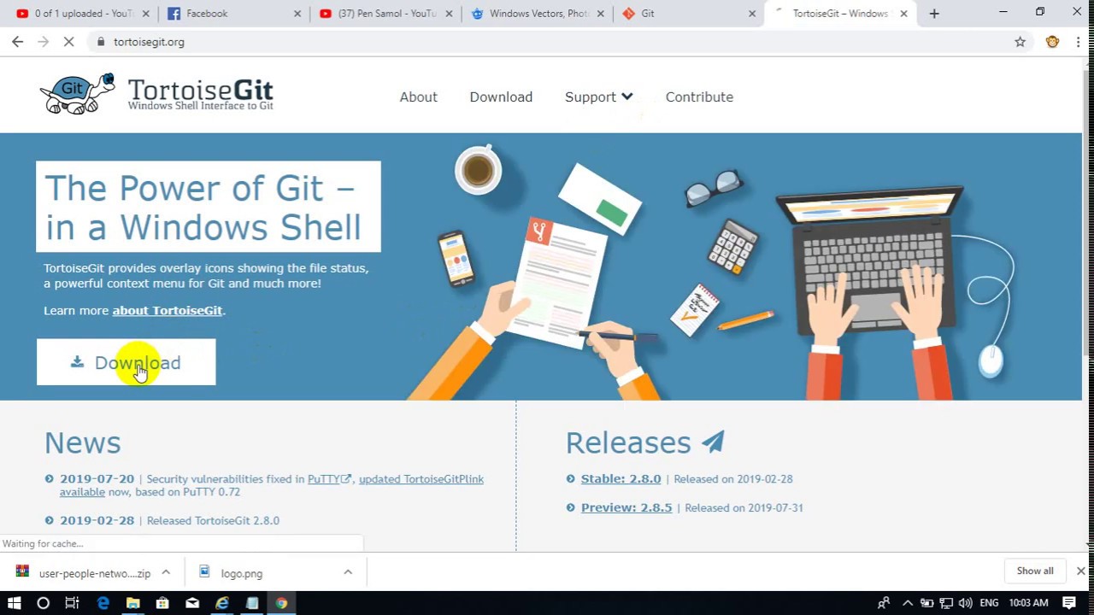Image resolution: width=1094 pixels, height=615 pixels.
Task: Switch to the Windows Vectors tab
Action: click(x=538, y=14)
